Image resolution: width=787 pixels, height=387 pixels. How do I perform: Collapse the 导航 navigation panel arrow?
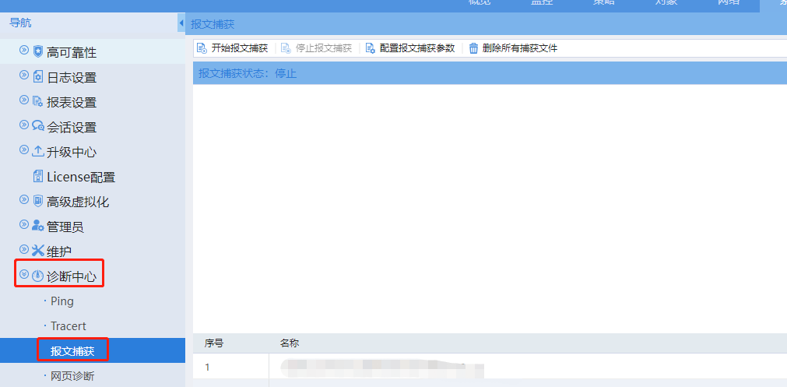pyautogui.click(x=181, y=23)
